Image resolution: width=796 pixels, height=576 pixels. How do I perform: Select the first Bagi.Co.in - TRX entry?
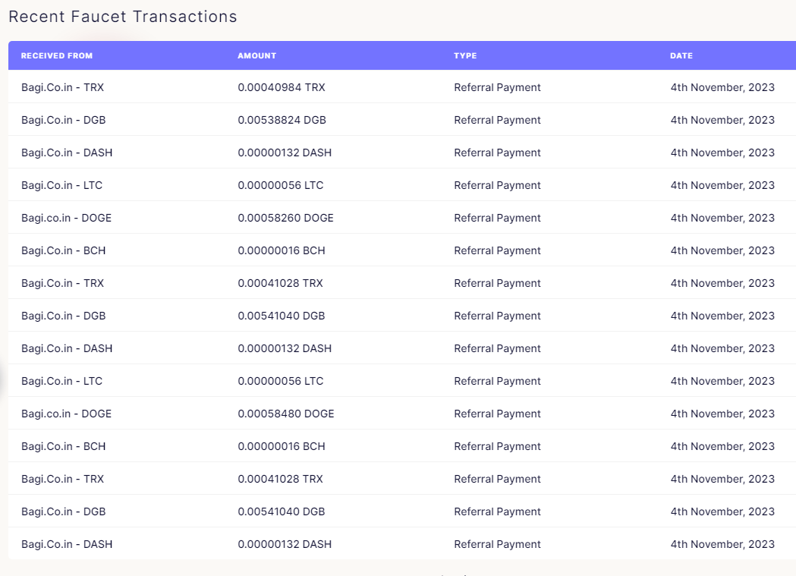(62, 87)
